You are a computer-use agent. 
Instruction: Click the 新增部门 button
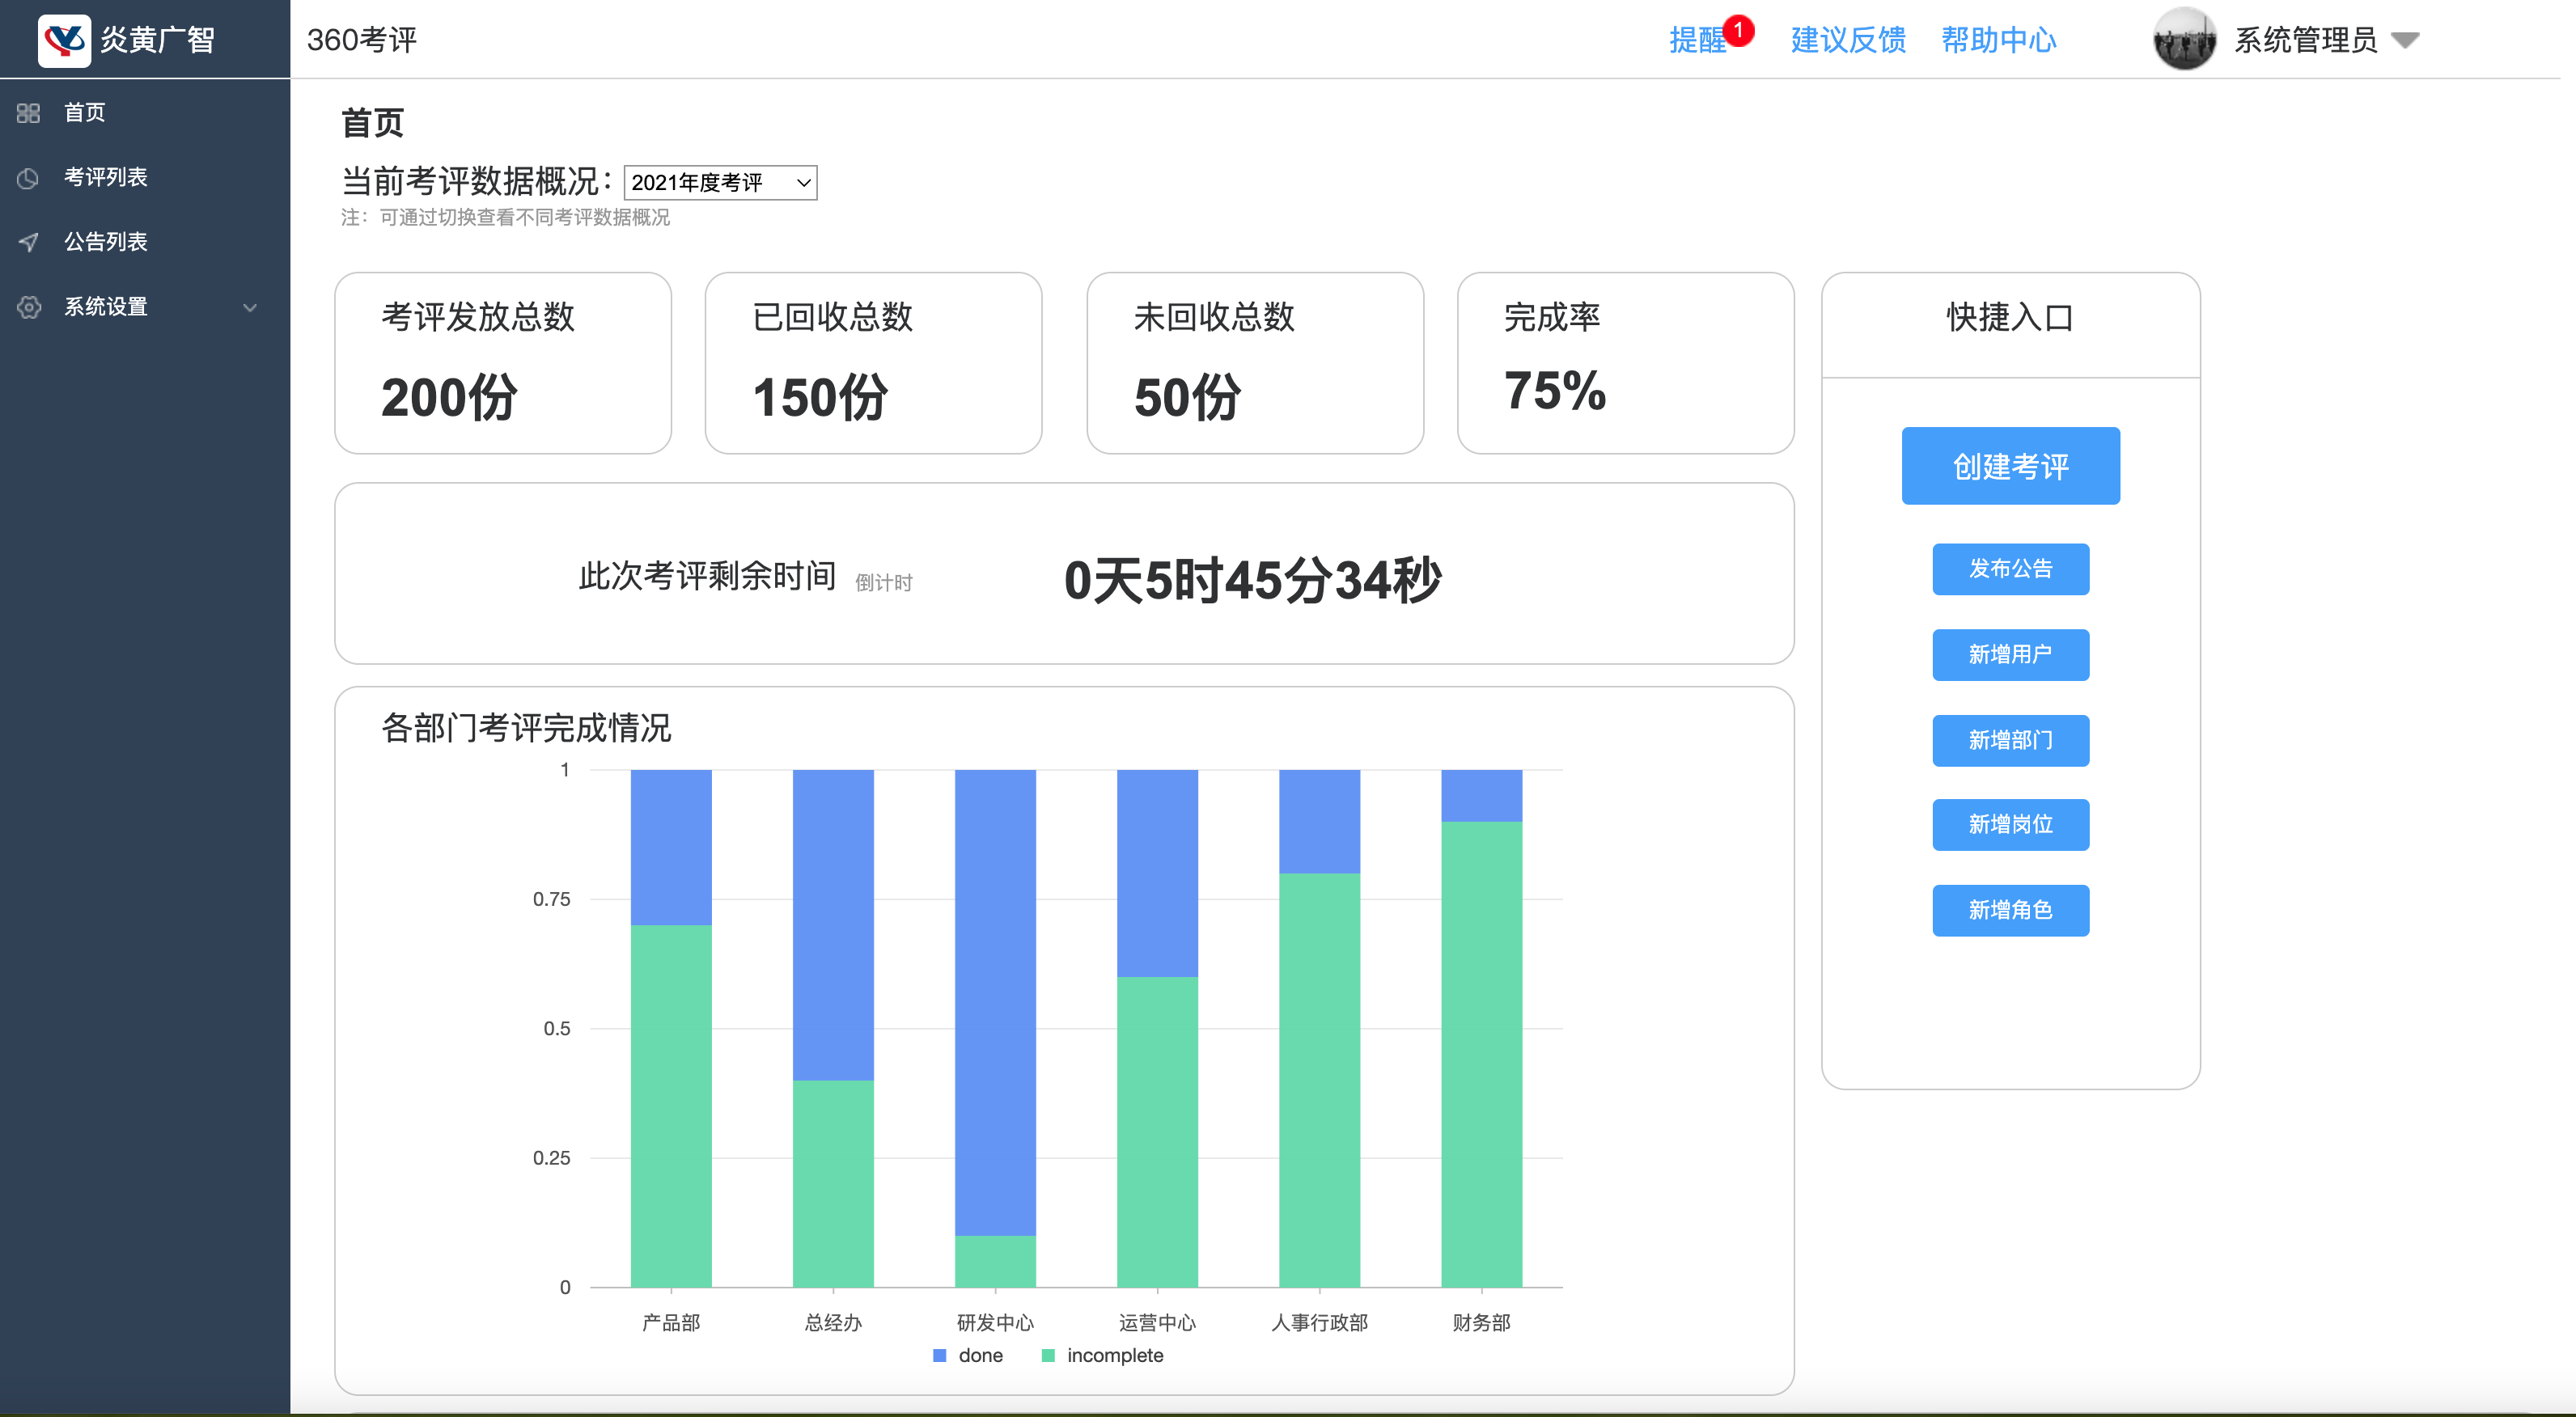coord(2010,741)
